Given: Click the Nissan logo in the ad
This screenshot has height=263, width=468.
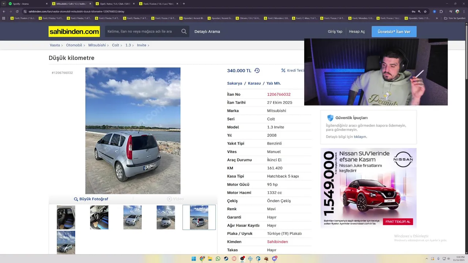Looking at the screenshot, I should (403, 160).
